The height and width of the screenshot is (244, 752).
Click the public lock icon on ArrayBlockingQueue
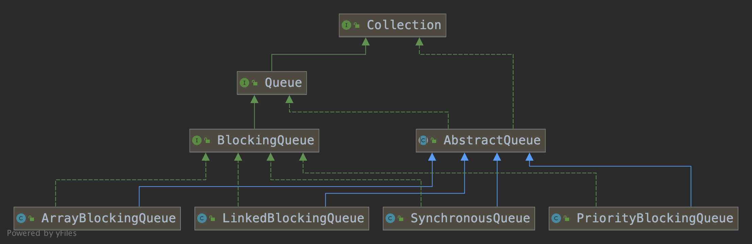pyautogui.click(x=32, y=218)
